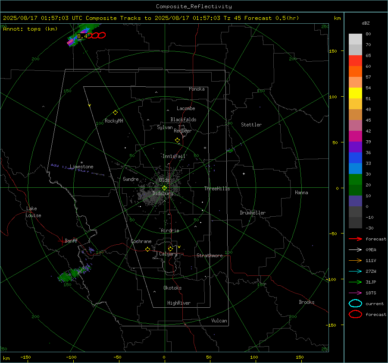The image size is (388, 363).
Task: Click the Vulcan town label
Action: 219,321
